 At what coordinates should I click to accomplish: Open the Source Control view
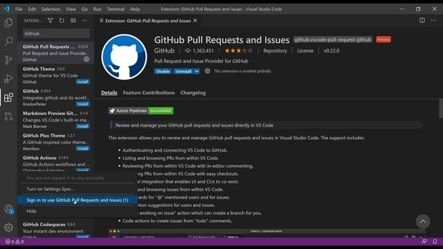pos(8,60)
